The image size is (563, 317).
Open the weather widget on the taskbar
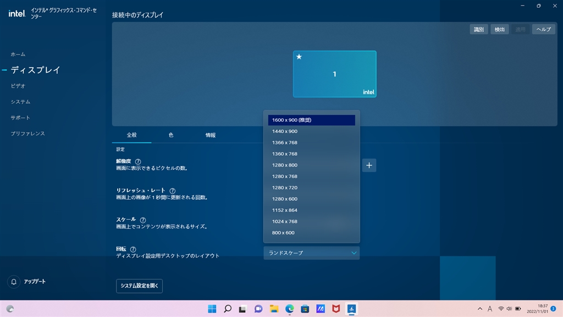coord(10,309)
